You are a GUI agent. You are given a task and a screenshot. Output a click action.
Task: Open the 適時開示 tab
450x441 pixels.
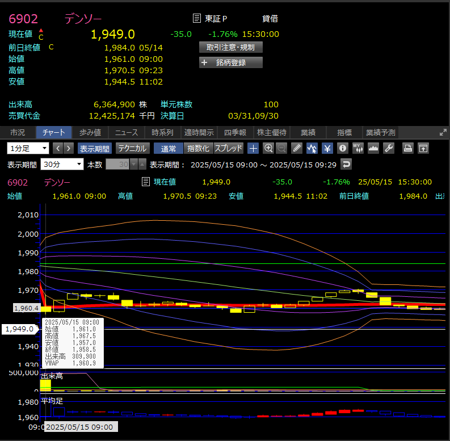199,132
